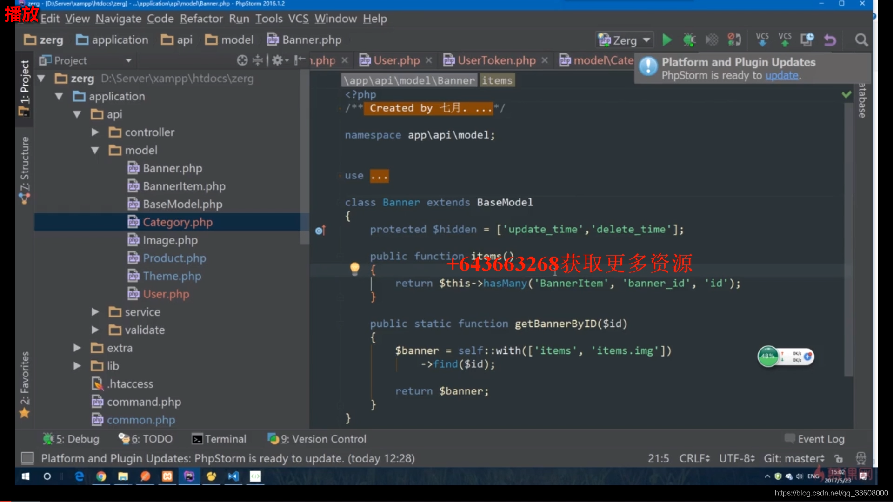Update project using the VCS down-arrow icon
Image resolution: width=893 pixels, height=502 pixels.
762,40
